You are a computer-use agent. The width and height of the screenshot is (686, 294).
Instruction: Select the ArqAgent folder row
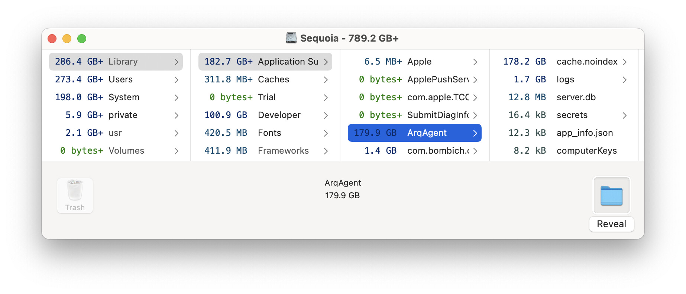click(414, 133)
